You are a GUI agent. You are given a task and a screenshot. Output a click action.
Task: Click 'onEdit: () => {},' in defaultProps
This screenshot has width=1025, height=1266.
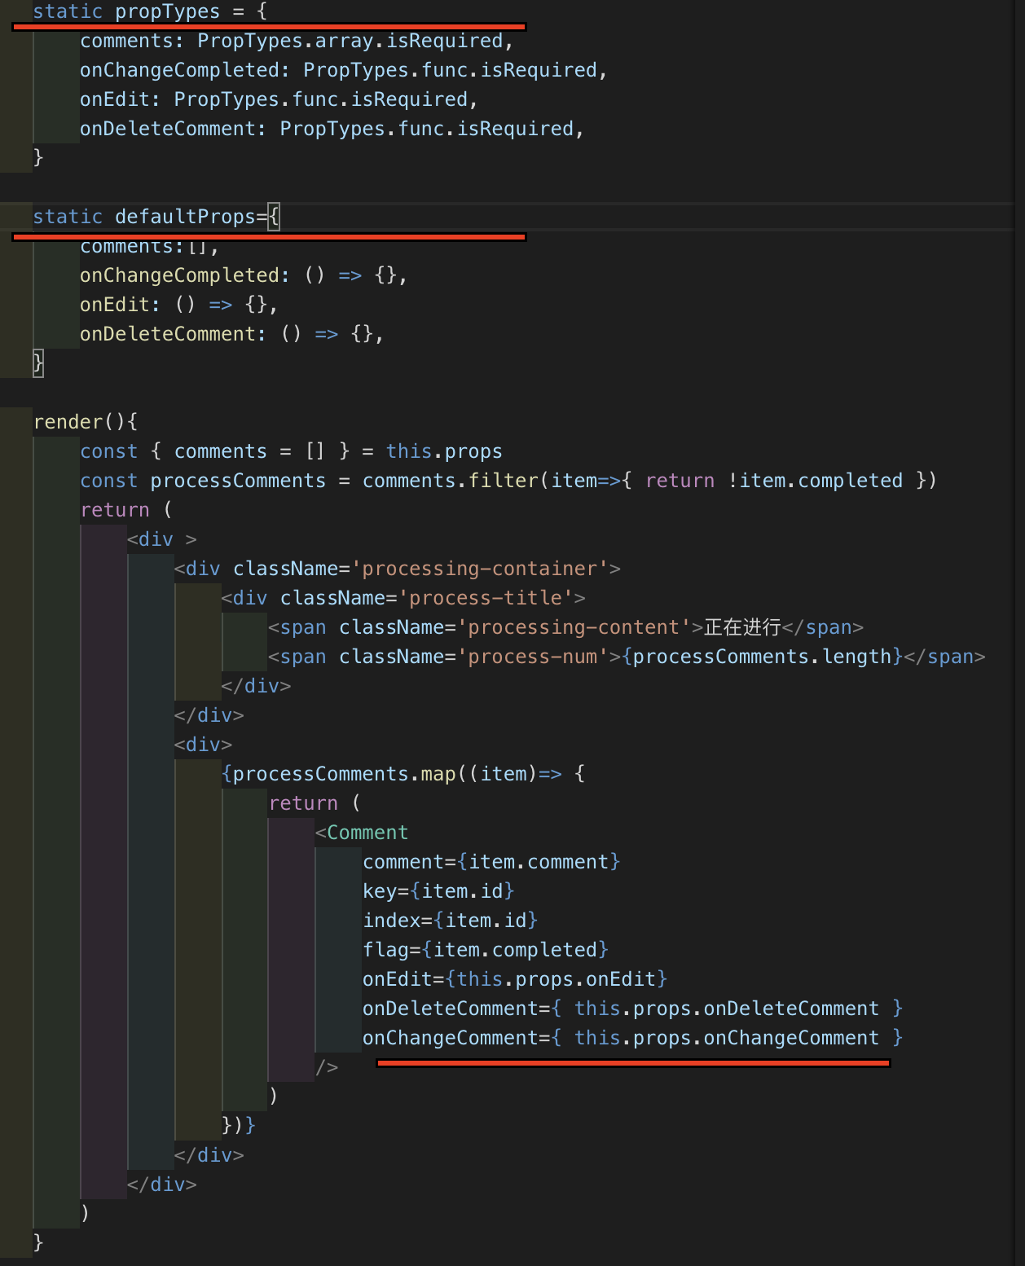(x=179, y=305)
